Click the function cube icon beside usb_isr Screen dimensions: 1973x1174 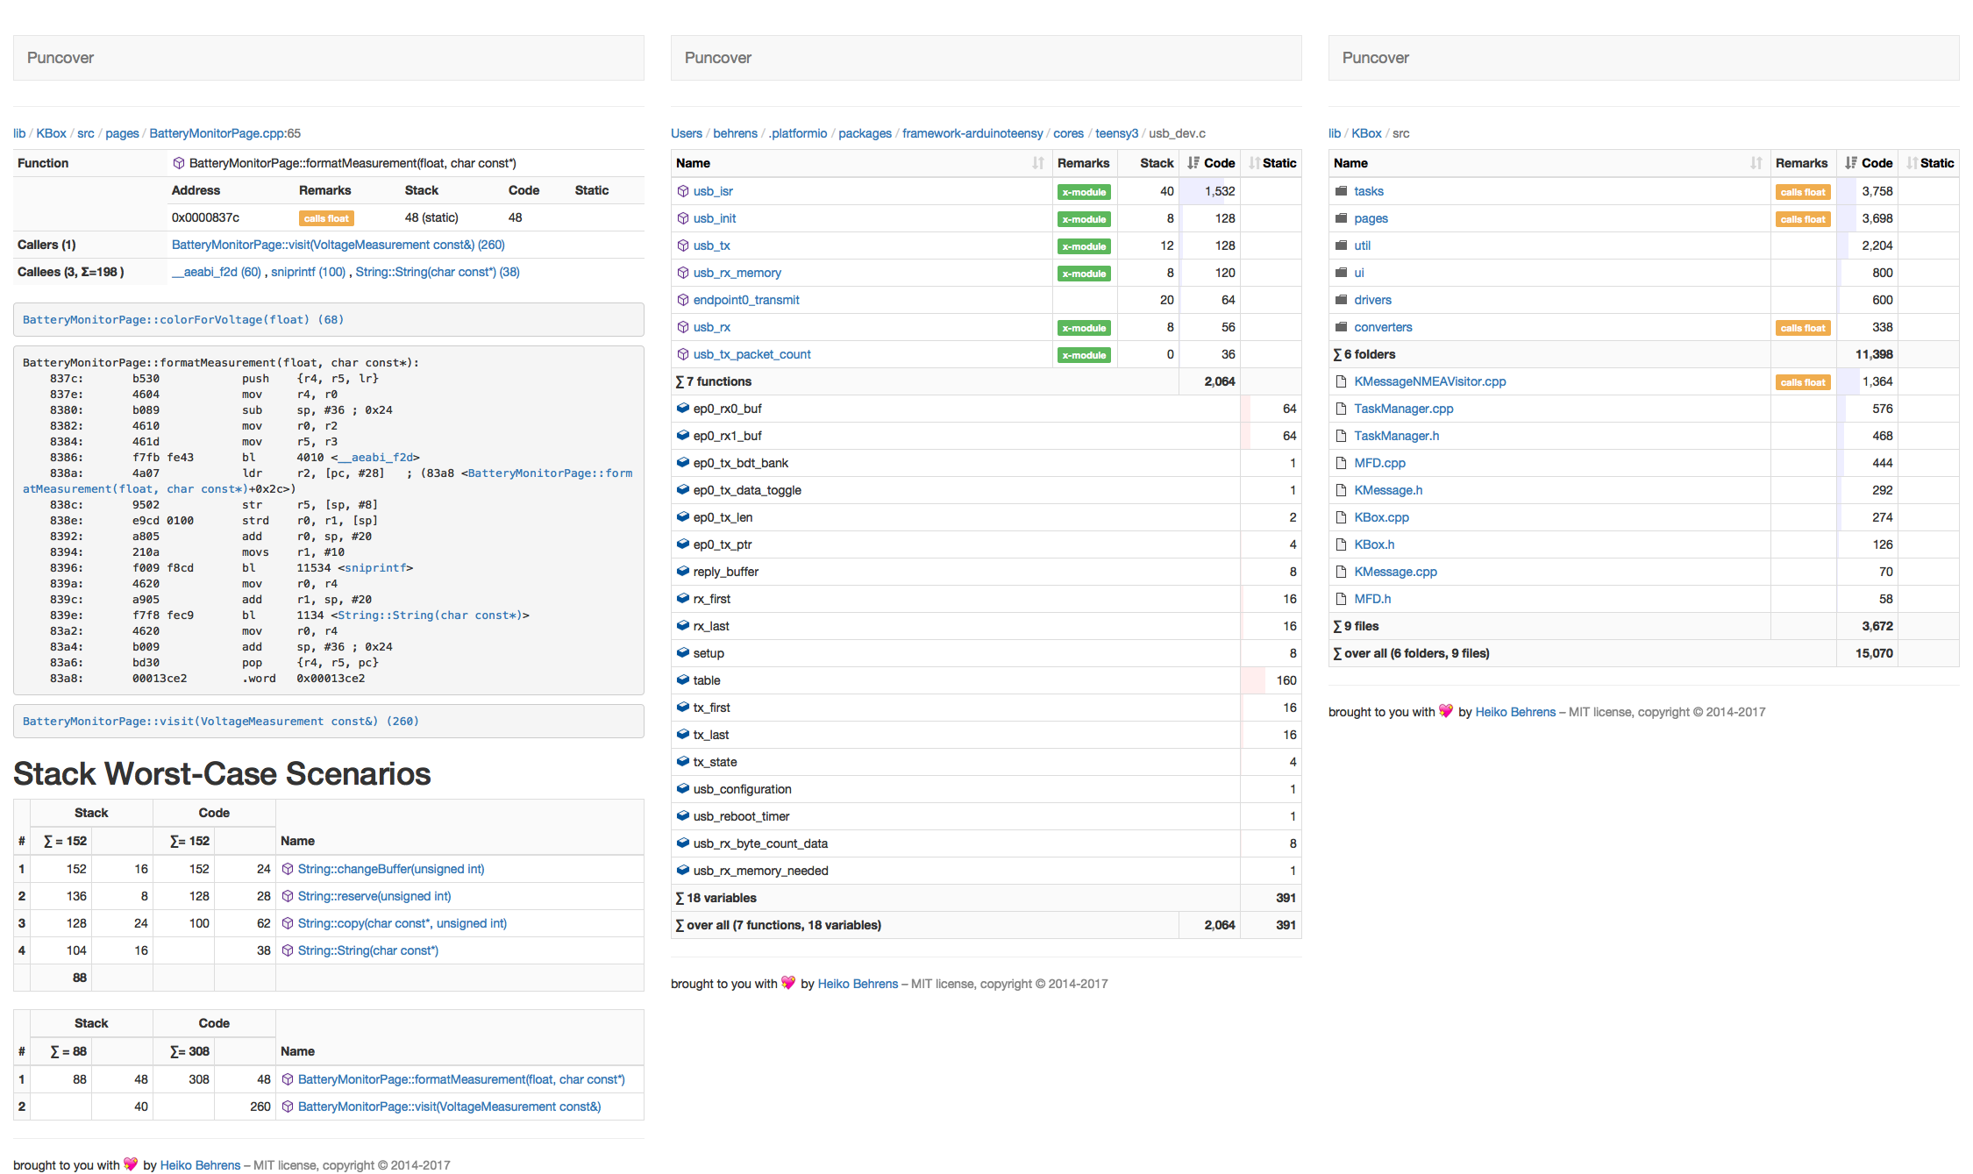click(x=682, y=191)
